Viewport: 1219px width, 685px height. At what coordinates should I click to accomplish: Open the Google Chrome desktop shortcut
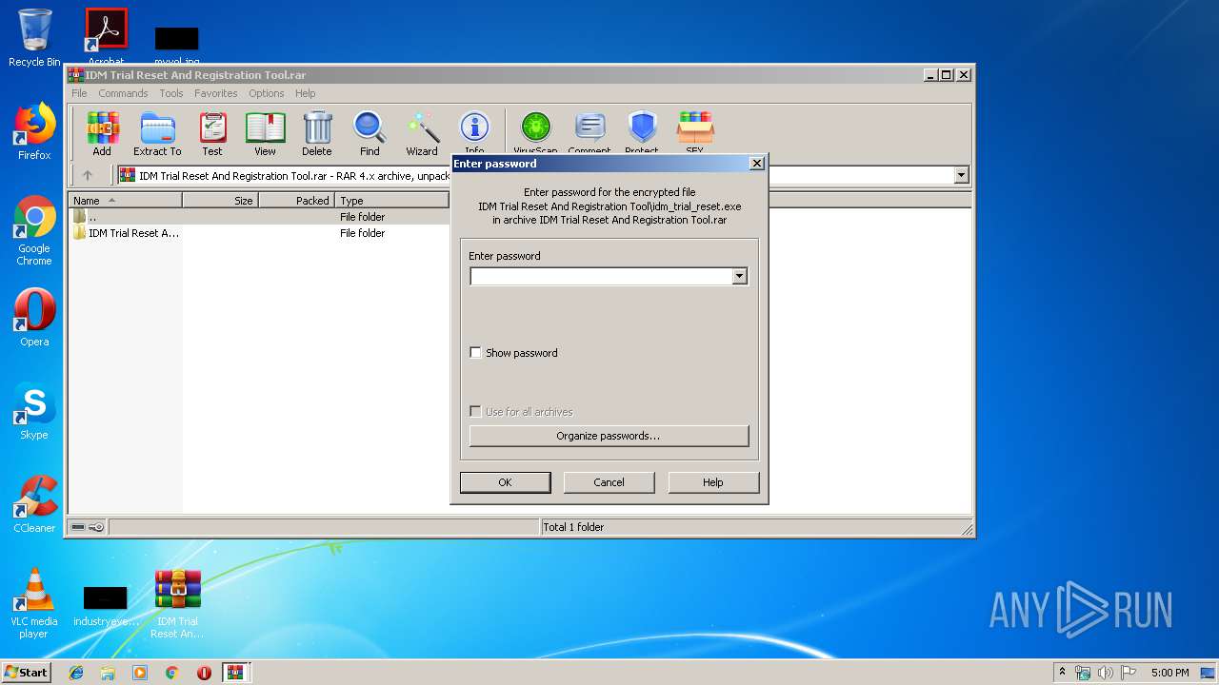tap(34, 230)
